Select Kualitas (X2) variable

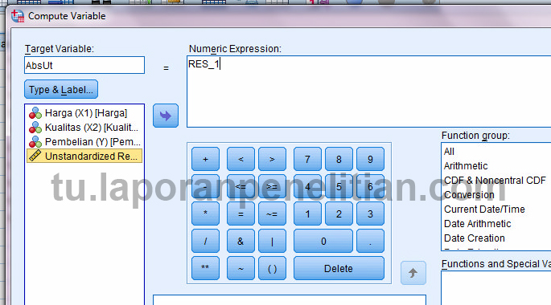(x=84, y=128)
